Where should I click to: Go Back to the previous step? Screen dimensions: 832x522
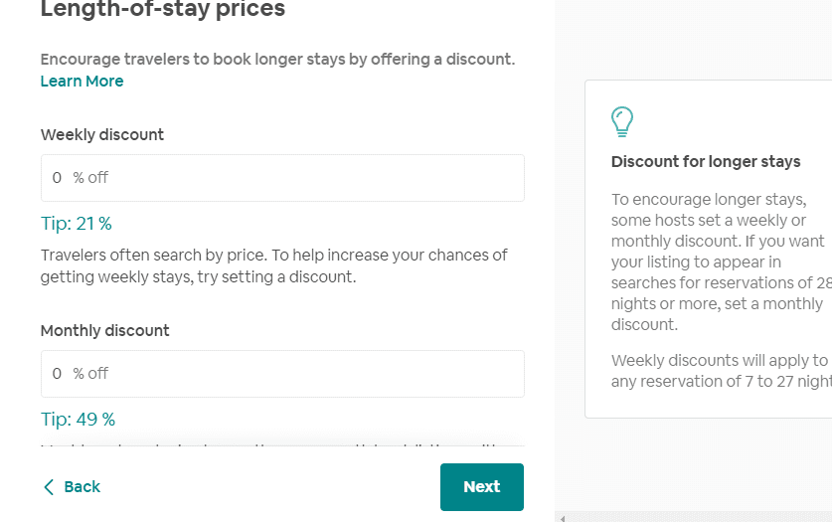72,487
